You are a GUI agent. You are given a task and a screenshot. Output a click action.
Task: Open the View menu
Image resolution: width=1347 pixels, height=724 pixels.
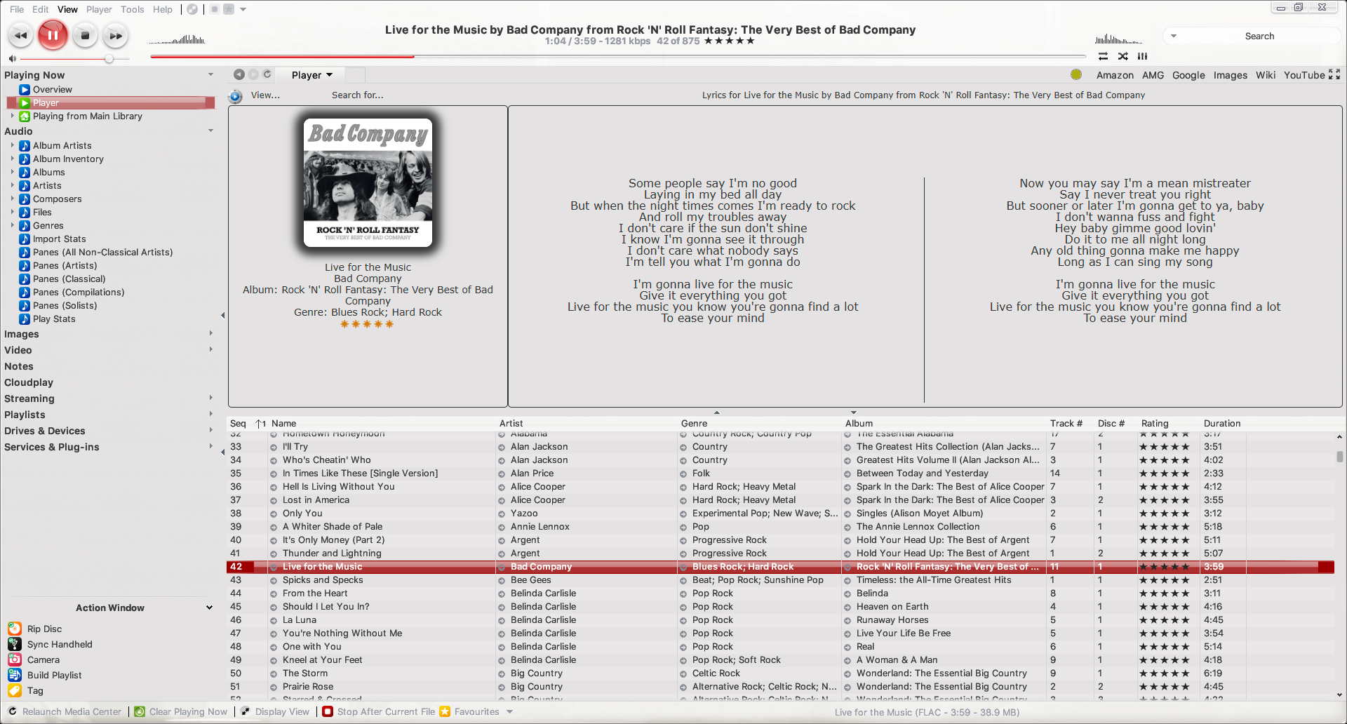(67, 9)
